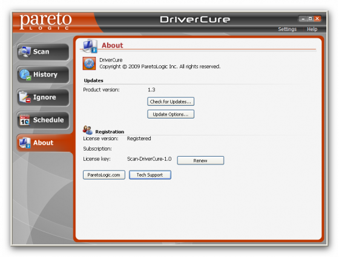
Task: Click the Tech Support button
Action: 150,175
